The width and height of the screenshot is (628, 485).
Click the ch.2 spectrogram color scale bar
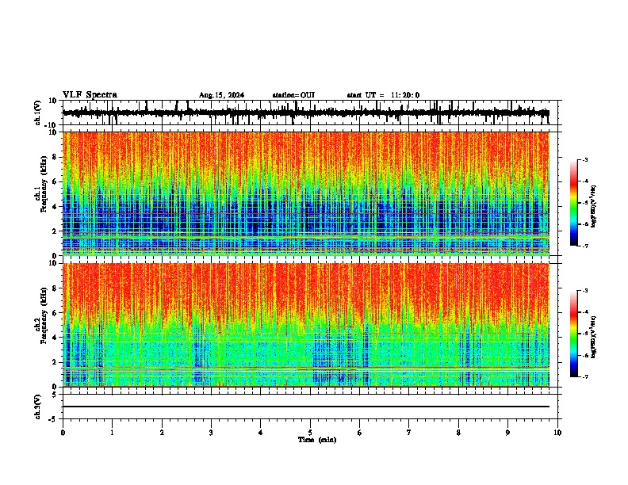click(x=574, y=334)
